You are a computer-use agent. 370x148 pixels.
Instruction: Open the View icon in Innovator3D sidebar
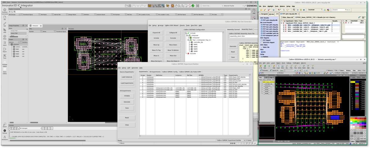point(4,30)
